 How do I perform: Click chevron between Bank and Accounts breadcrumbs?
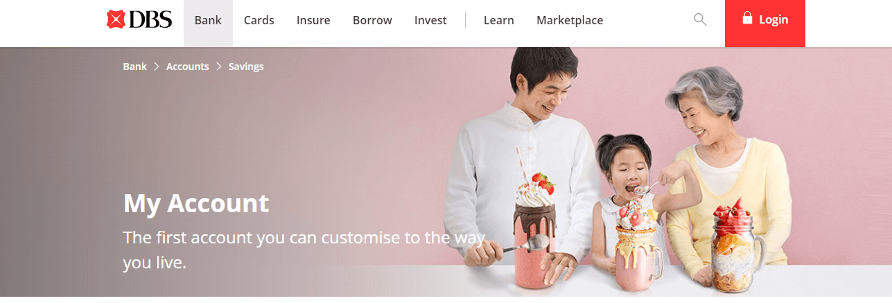tap(157, 67)
